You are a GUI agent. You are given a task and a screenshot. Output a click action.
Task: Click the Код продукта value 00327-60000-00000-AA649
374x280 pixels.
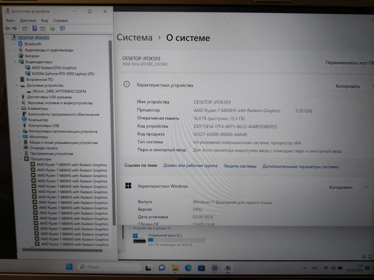[x=220, y=135]
